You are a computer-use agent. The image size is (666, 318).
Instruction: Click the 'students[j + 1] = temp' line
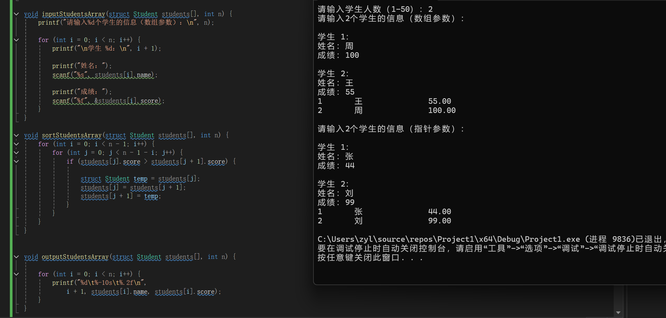click(121, 196)
